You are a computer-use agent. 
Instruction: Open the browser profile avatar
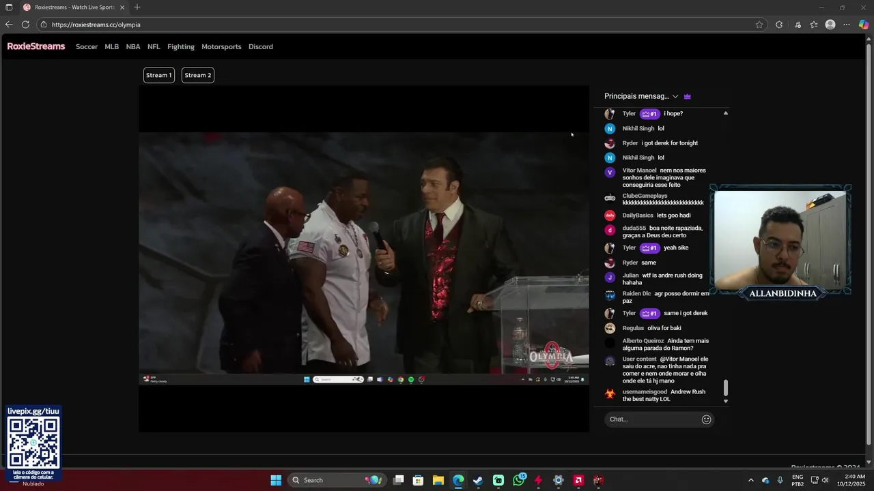pyautogui.click(x=830, y=25)
